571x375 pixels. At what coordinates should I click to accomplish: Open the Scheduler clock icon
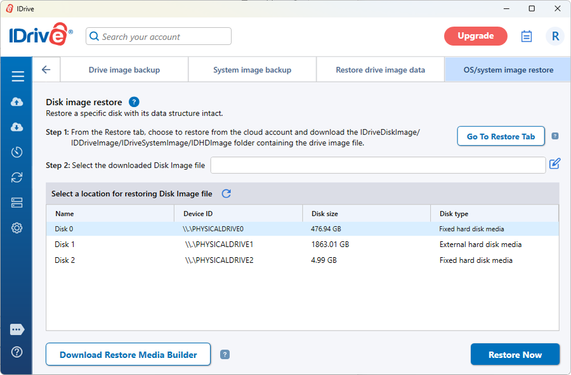pos(16,152)
